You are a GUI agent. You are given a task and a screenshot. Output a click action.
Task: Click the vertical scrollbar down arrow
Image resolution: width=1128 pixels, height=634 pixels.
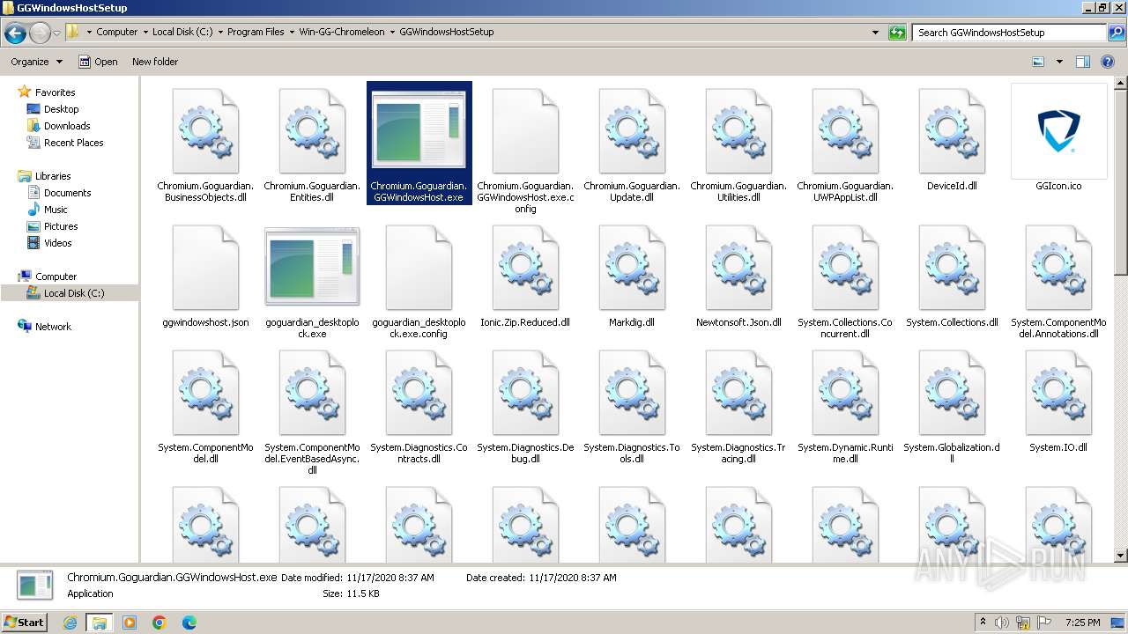click(1120, 556)
